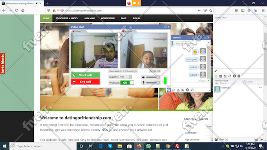Click the red End call button
267x150 pixels.
click(85, 82)
